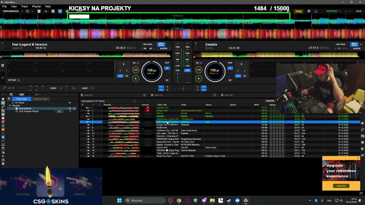Open the Playlist menu
The width and height of the screenshot is (365, 205).
click(36, 6)
